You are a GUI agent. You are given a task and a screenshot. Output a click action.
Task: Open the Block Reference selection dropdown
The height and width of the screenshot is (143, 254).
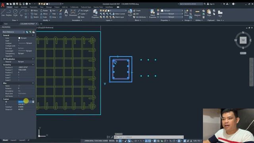point(13,32)
